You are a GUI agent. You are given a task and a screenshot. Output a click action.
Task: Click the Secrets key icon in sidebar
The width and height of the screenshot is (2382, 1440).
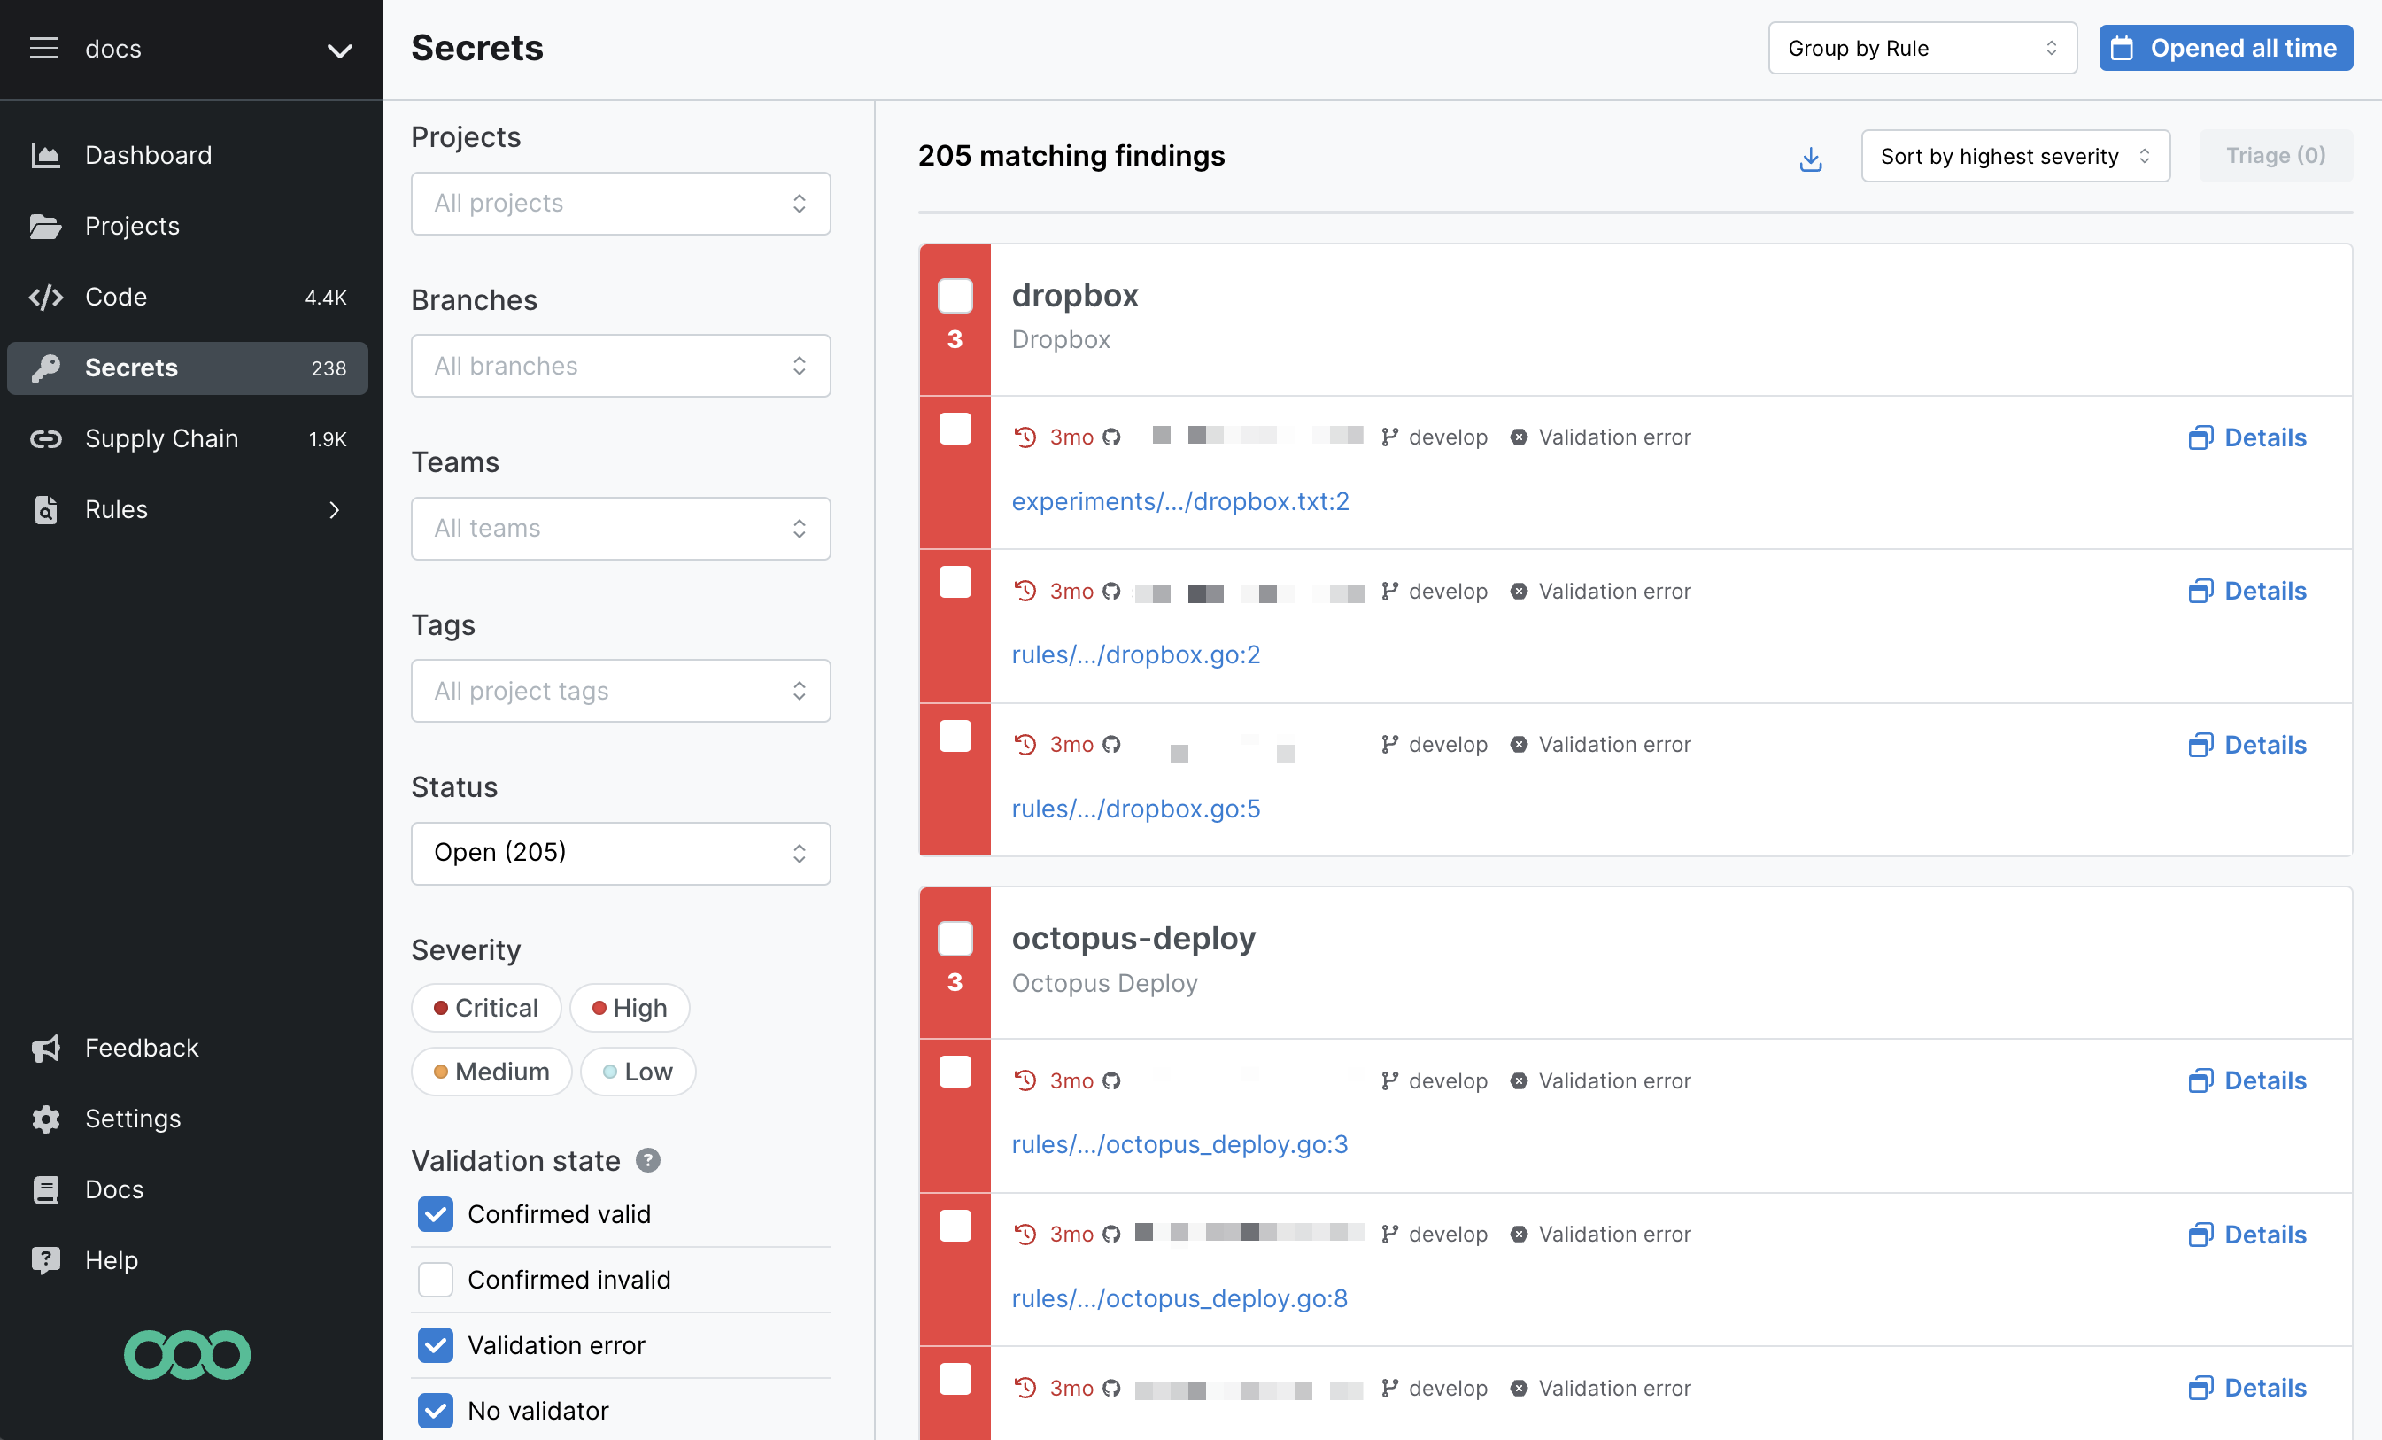coord(45,368)
